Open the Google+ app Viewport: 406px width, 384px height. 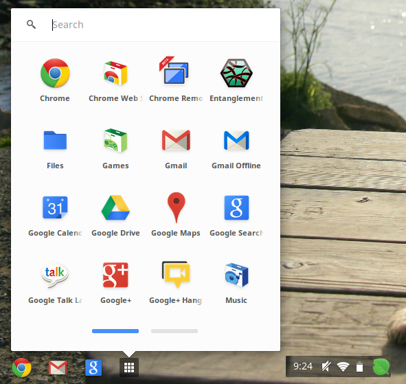pyautogui.click(x=115, y=275)
